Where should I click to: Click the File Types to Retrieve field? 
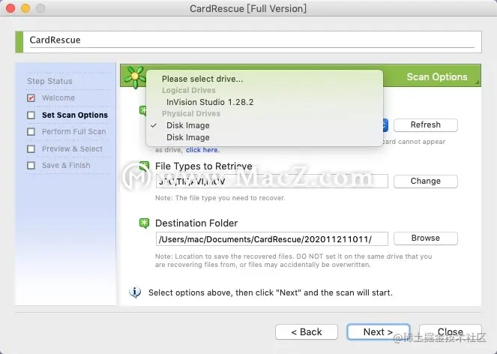[271, 181]
